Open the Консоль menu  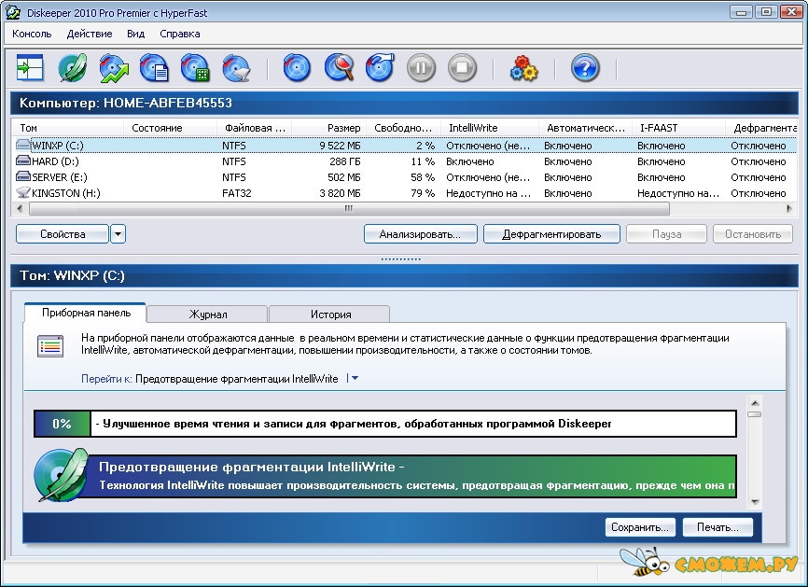tap(32, 34)
